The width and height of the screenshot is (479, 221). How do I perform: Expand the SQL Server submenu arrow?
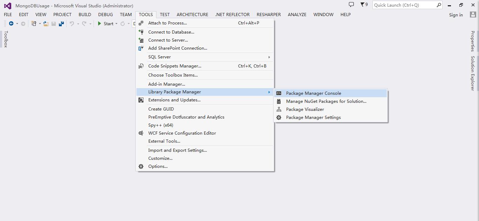(x=269, y=57)
